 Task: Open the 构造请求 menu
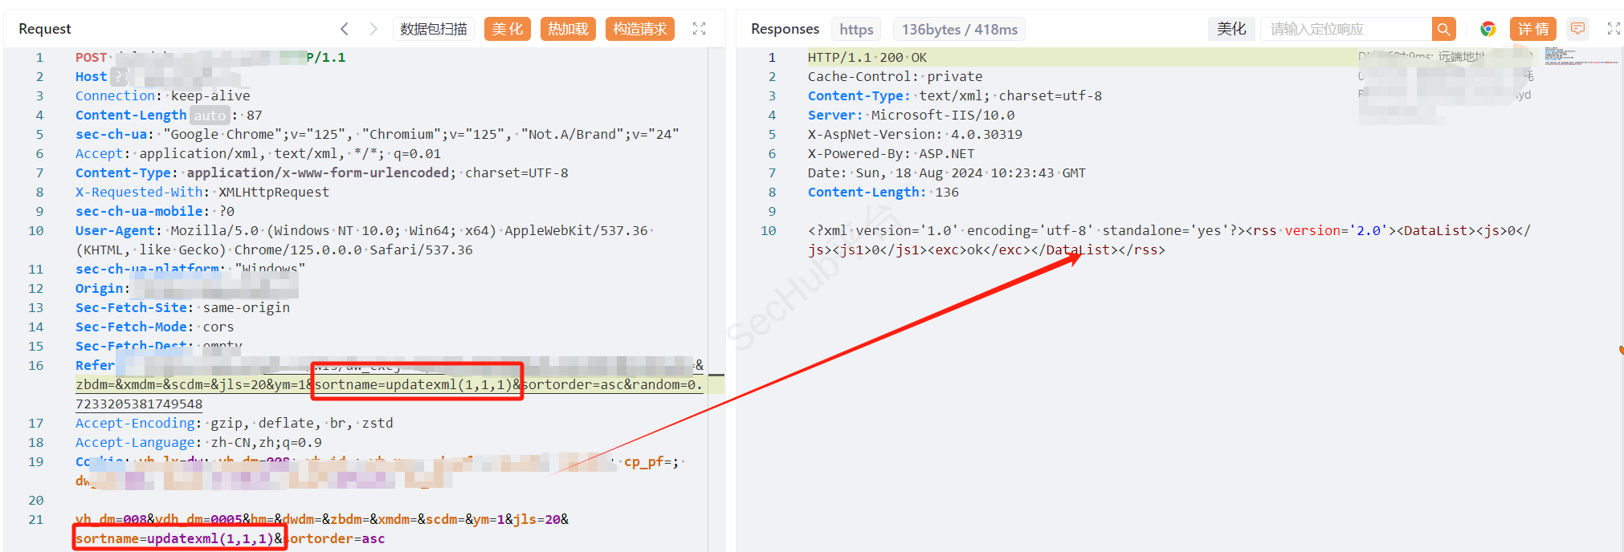pos(639,29)
